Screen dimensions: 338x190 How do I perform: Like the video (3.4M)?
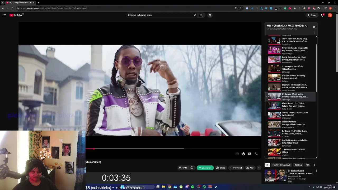(182, 168)
